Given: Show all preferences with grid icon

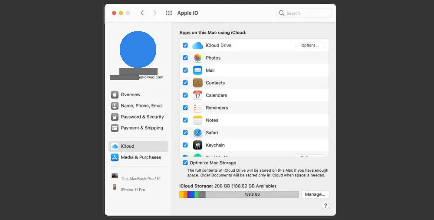Looking at the screenshot, I should pyautogui.click(x=169, y=13).
